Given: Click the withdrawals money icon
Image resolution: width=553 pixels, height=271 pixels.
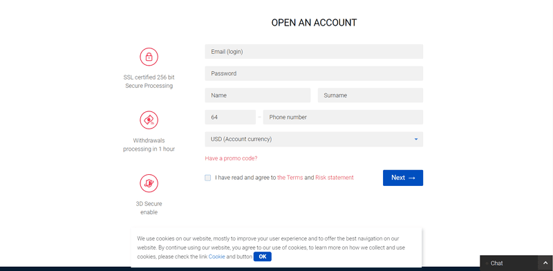Looking at the screenshot, I should click(149, 120).
